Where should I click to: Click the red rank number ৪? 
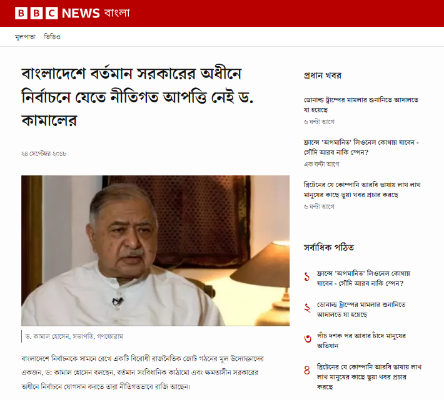tap(307, 370)
